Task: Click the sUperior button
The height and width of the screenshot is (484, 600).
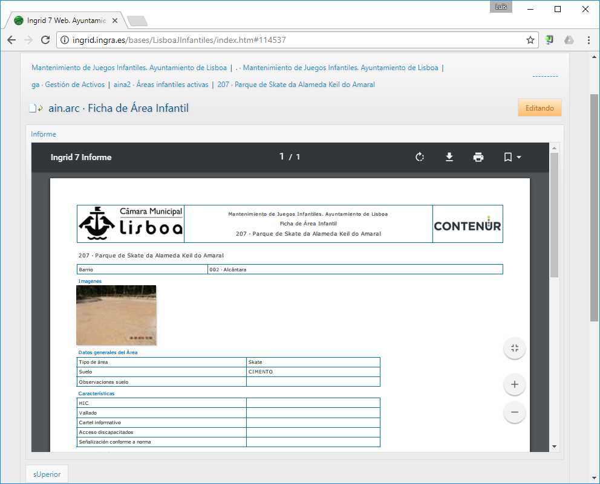Action: pos(47,474)
